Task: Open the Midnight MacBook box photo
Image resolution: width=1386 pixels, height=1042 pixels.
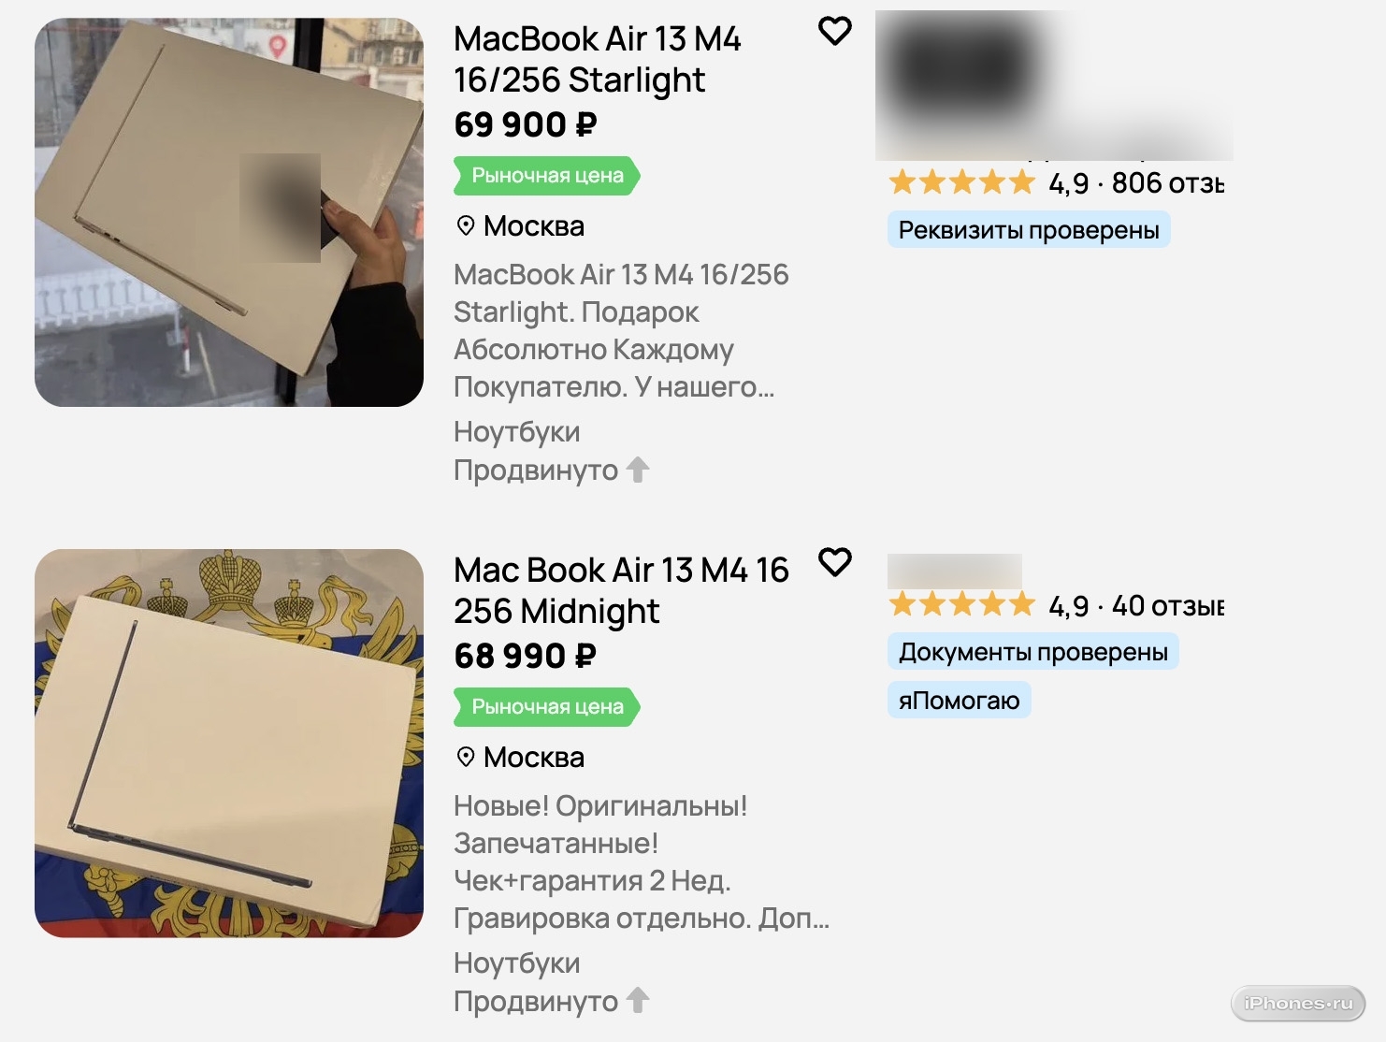Action: coord(229,744)
